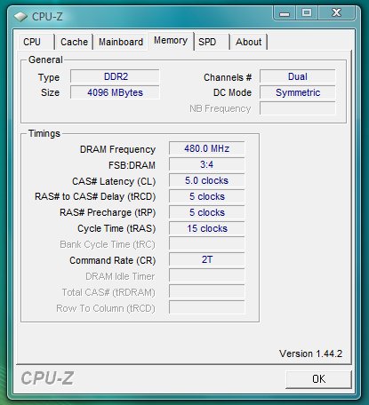Select the 4096 MBytes size field
The width and height of the screenshot is (369, 405).
point(115,92)
